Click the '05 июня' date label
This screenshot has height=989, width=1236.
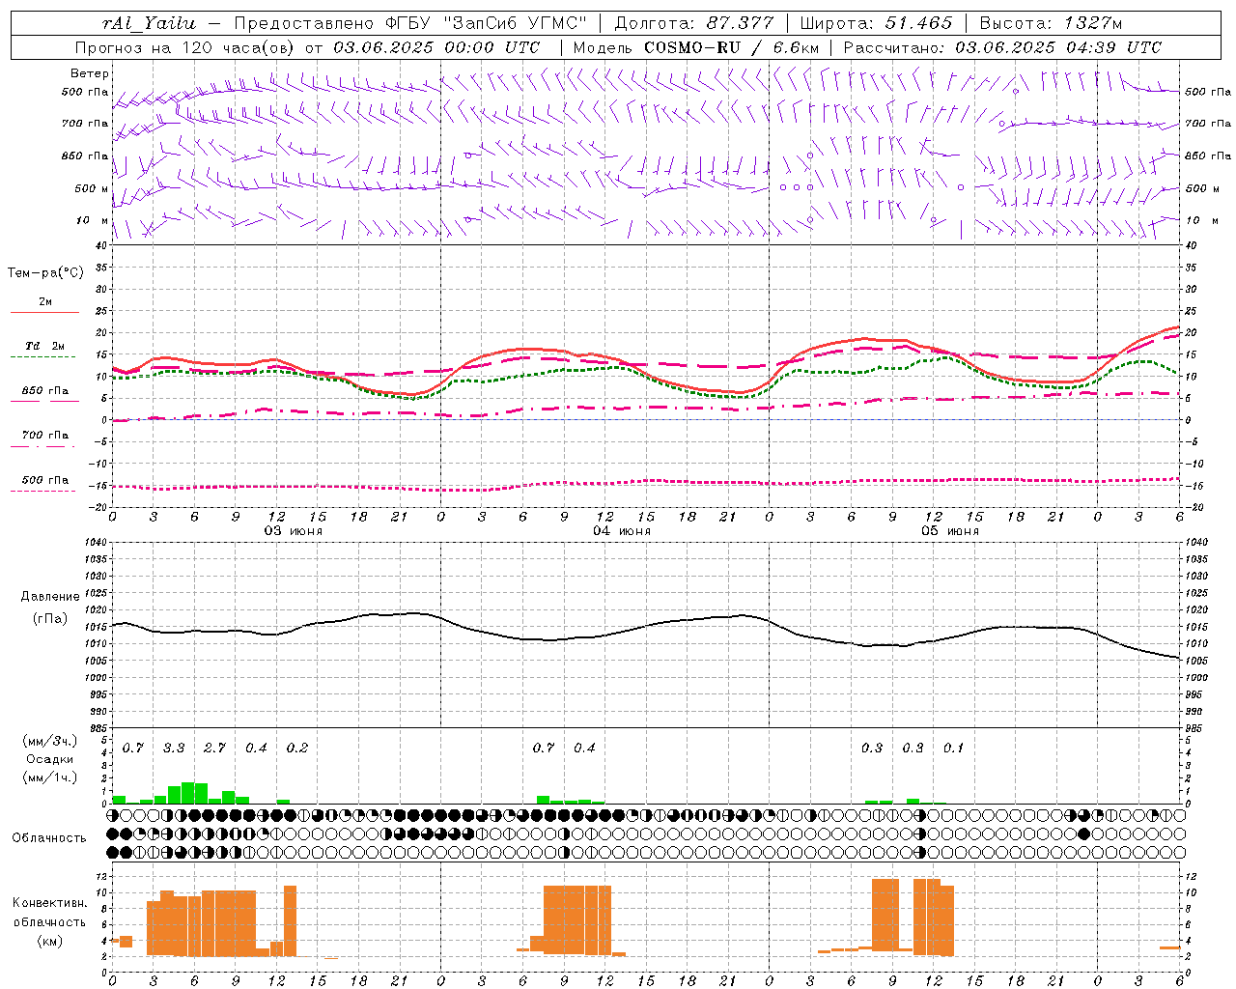coord(950,531)
